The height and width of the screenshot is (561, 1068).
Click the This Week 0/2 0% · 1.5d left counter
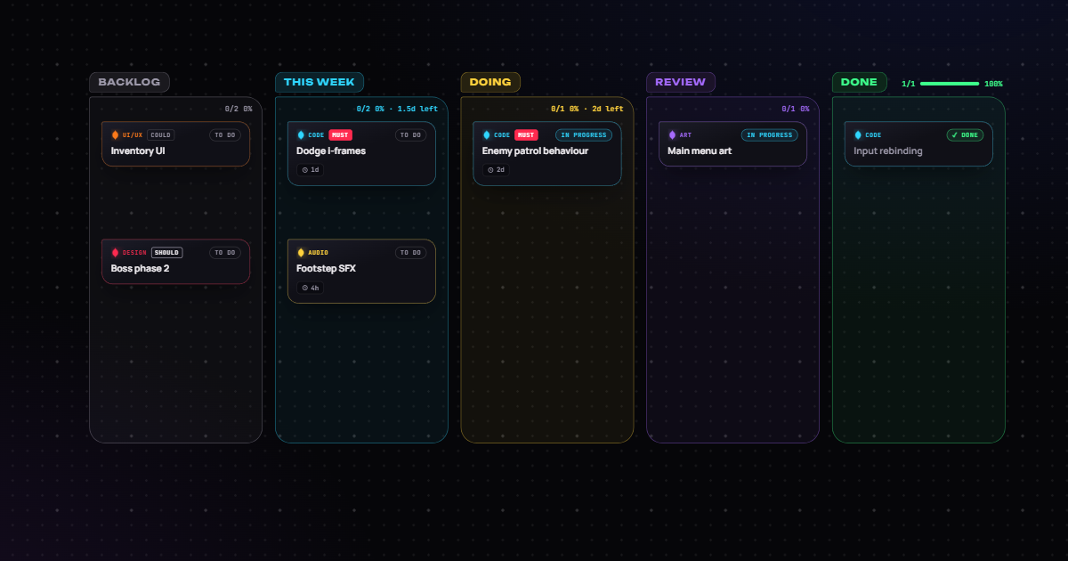pyautogui.click(x=397, y=109)
